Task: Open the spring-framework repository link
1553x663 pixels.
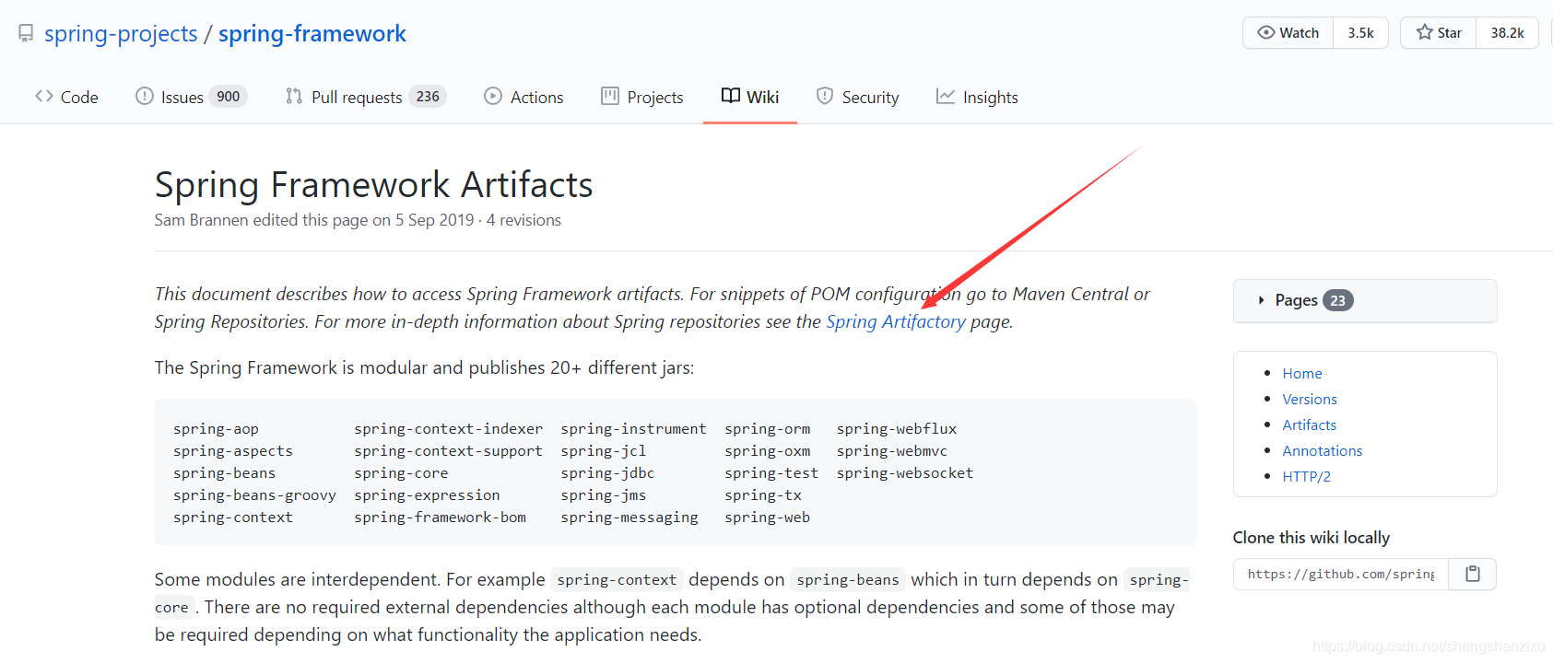Action: coord(312,34)
